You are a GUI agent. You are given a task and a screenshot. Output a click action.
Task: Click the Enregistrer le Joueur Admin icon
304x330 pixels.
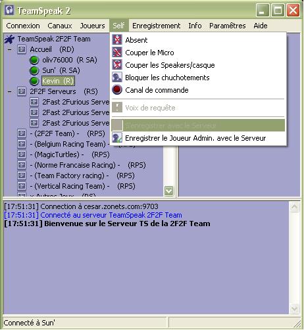pos(117,138)
